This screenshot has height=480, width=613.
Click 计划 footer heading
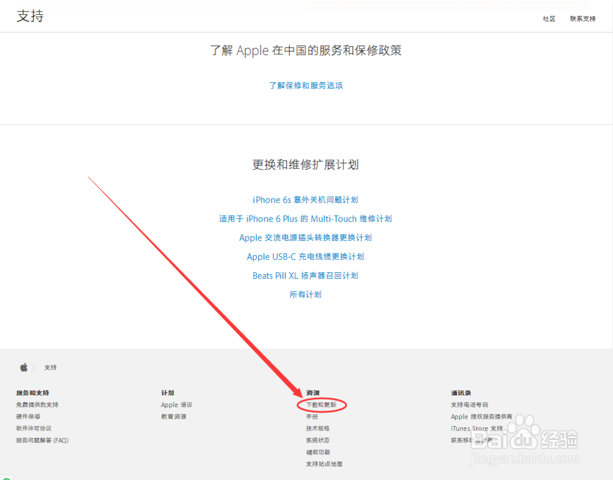pos(167,393)
